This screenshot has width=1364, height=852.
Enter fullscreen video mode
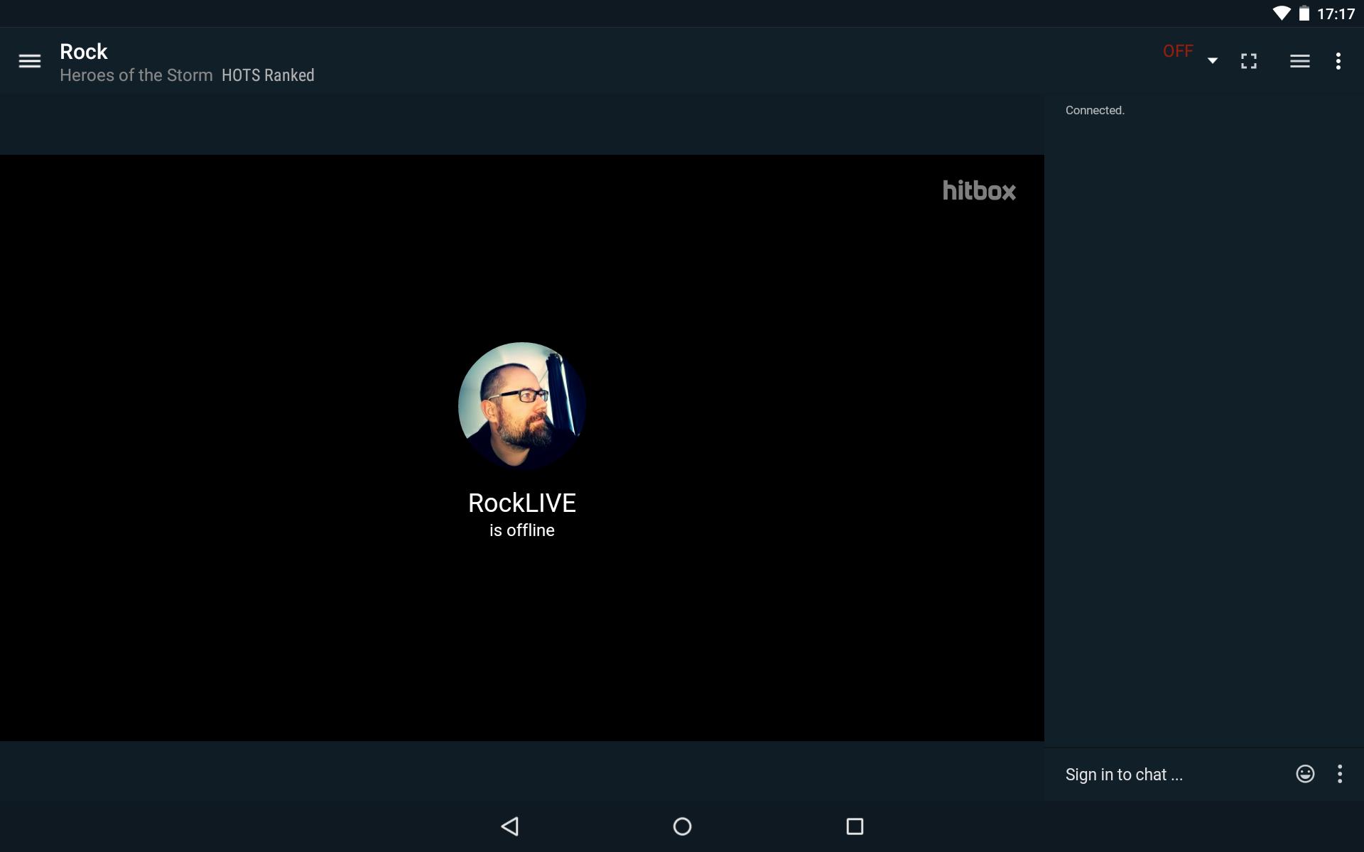point(1249,61)
